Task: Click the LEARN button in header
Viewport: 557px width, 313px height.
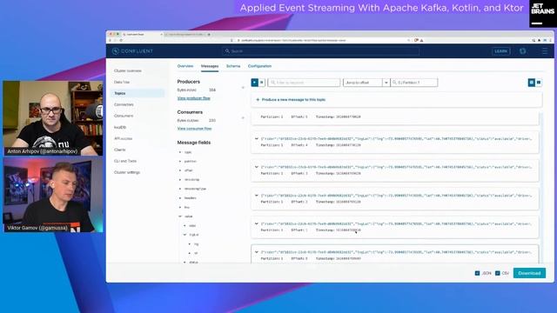Action: click(x=501, y=51)
